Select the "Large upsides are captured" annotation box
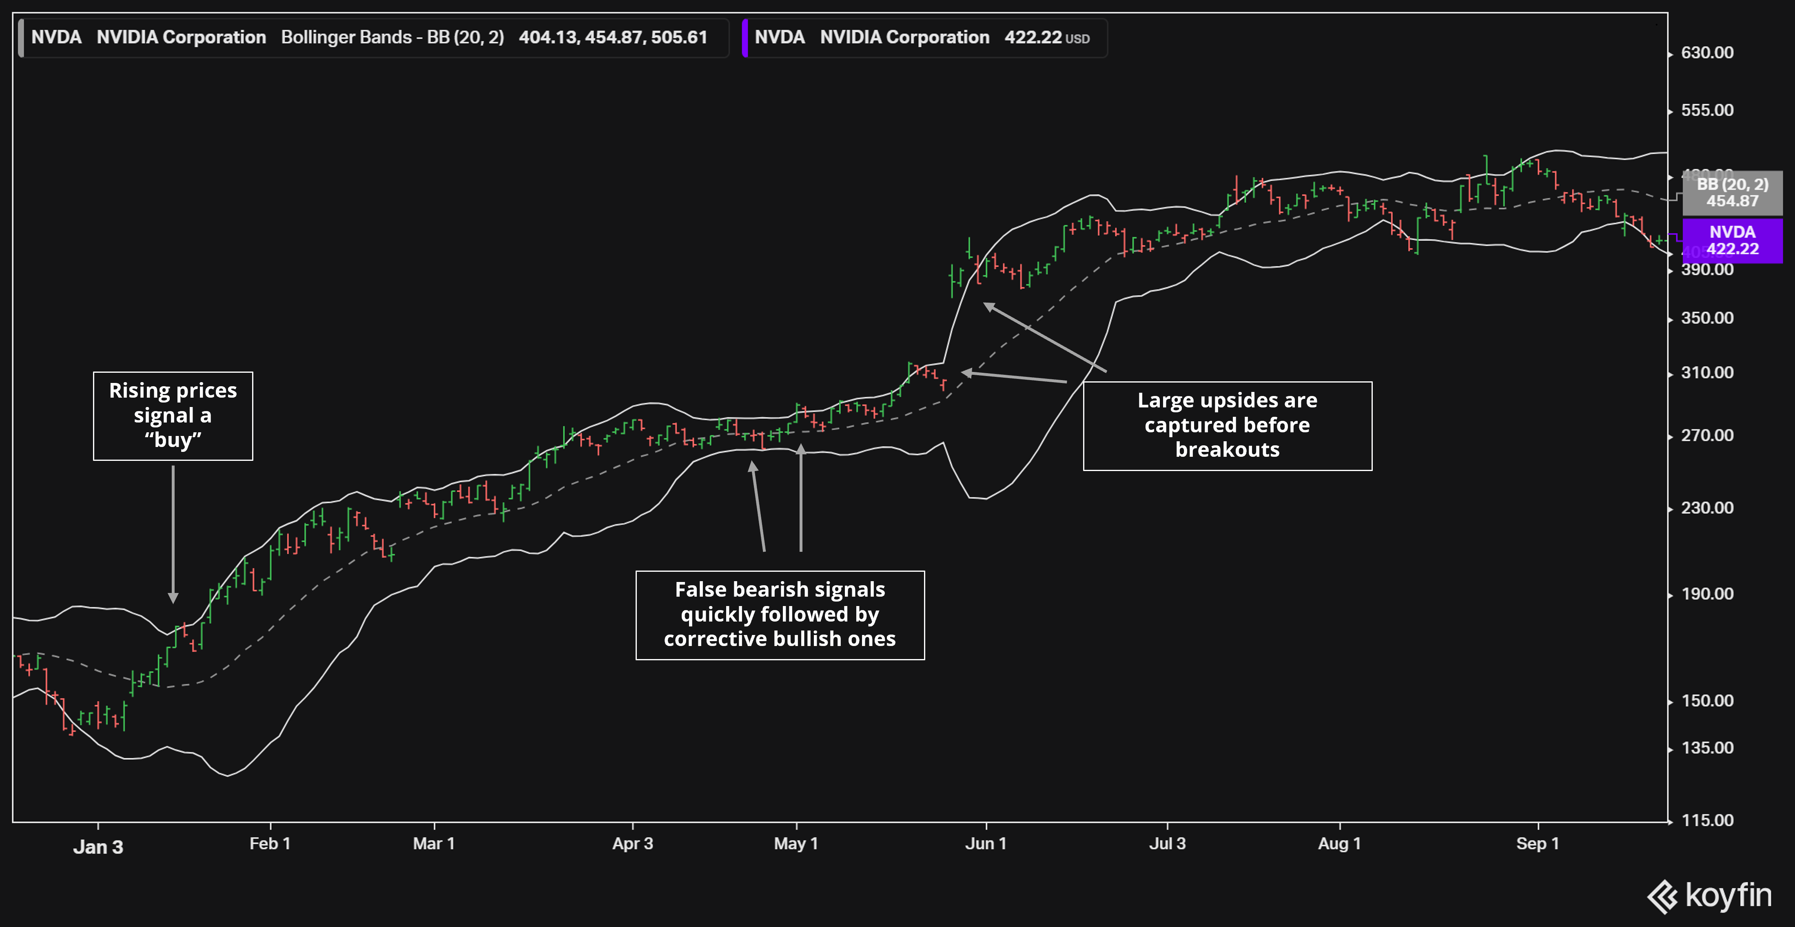This screenshot has width=1795, height=927. coord(1227,425)
